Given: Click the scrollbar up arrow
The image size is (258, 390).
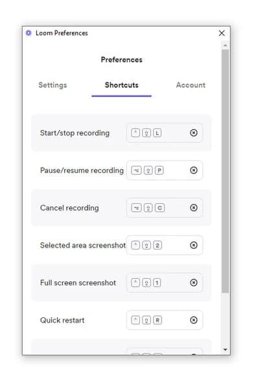Looking at the screenshot, I should [225, 45].
